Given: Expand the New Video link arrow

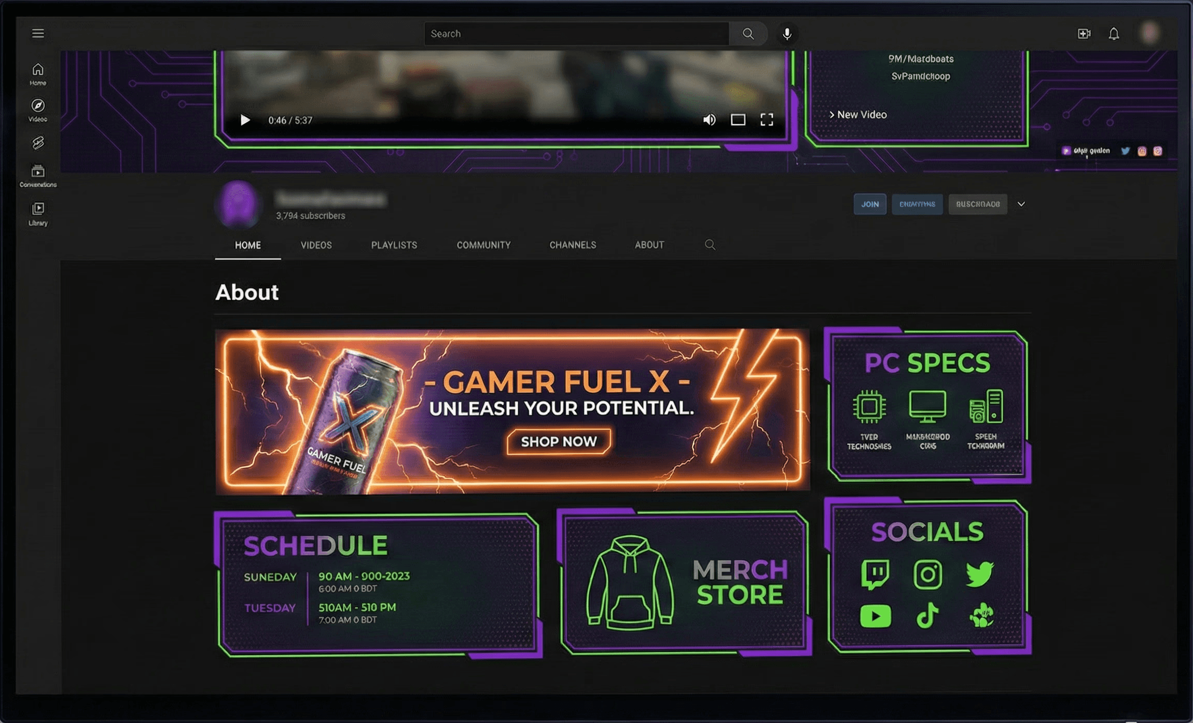Looking at the screenshot, I should [x=831, y=115].
